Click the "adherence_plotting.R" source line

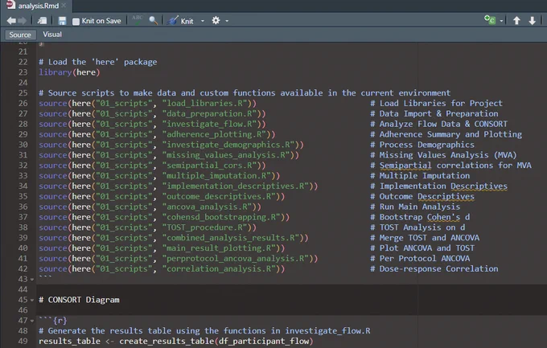157,134
